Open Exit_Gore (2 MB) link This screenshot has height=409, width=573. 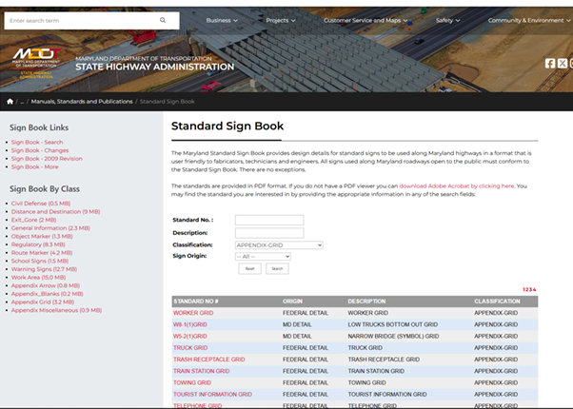coord(33,220)
